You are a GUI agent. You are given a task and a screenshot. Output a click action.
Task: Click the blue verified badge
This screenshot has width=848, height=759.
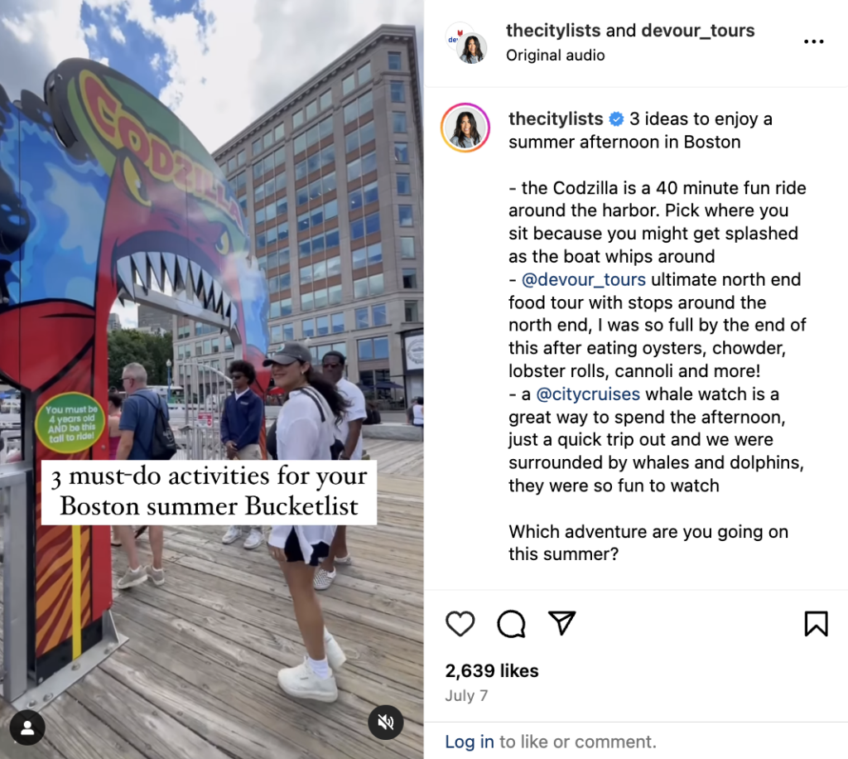[616, 119]
